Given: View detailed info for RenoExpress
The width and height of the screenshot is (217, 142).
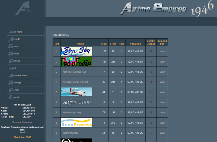Looking at the screenshot, I should (162, 123).
